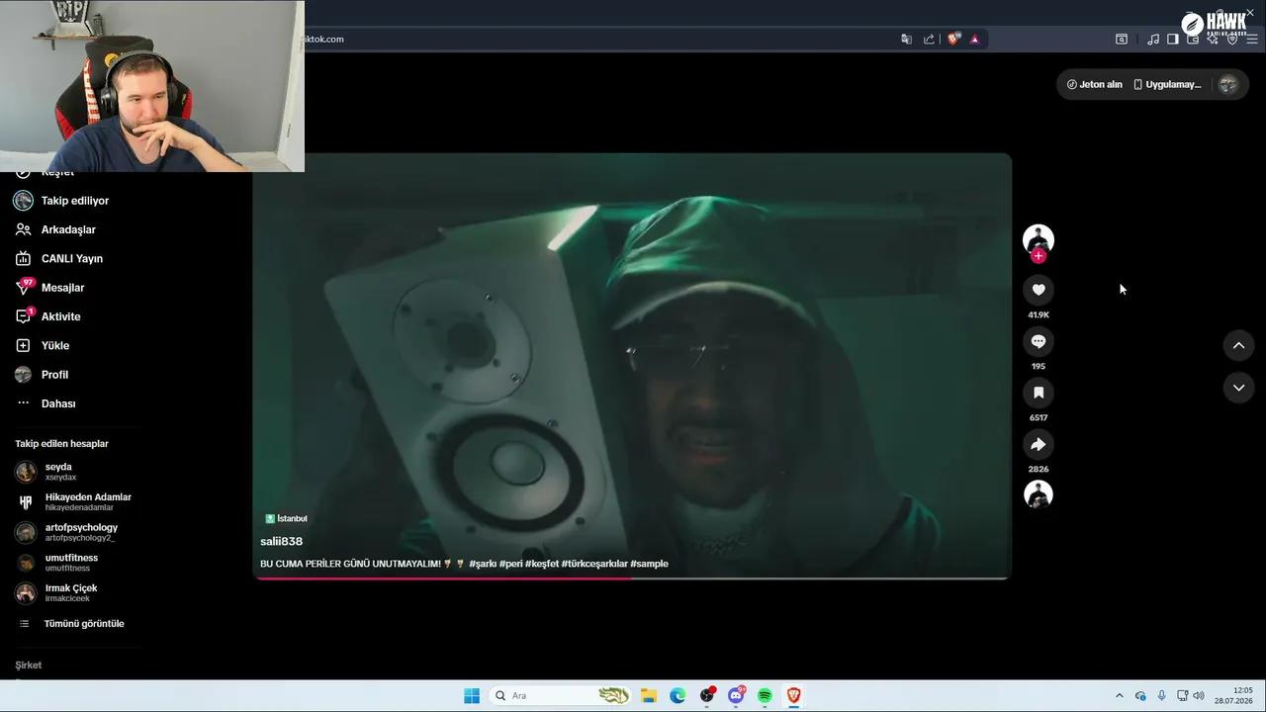Open the #sample hashtag
Viewport: 1266px width, 712px height.
tap(649, 564)
